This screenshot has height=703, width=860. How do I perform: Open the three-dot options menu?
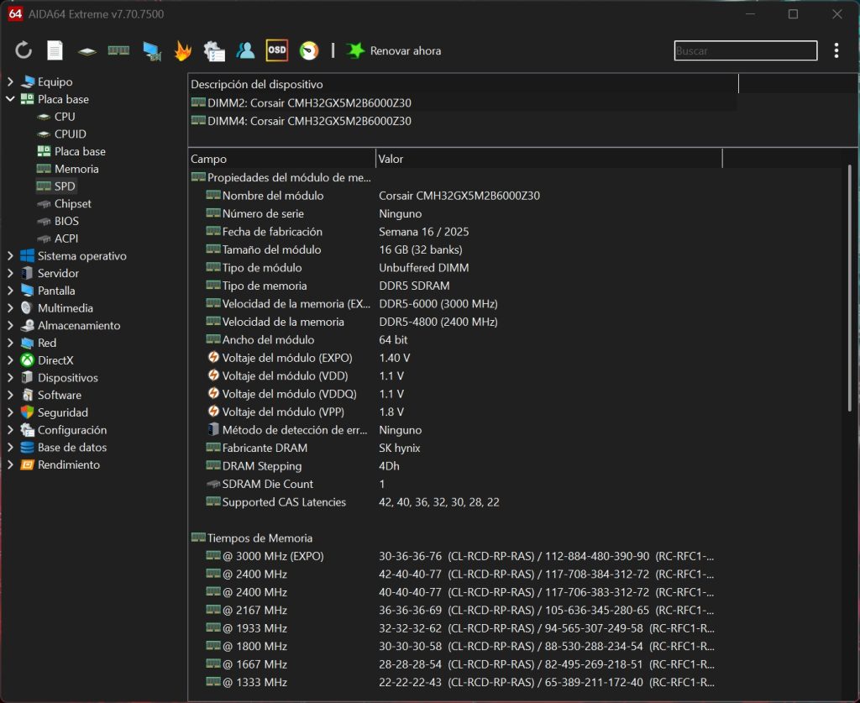[836, 50]
